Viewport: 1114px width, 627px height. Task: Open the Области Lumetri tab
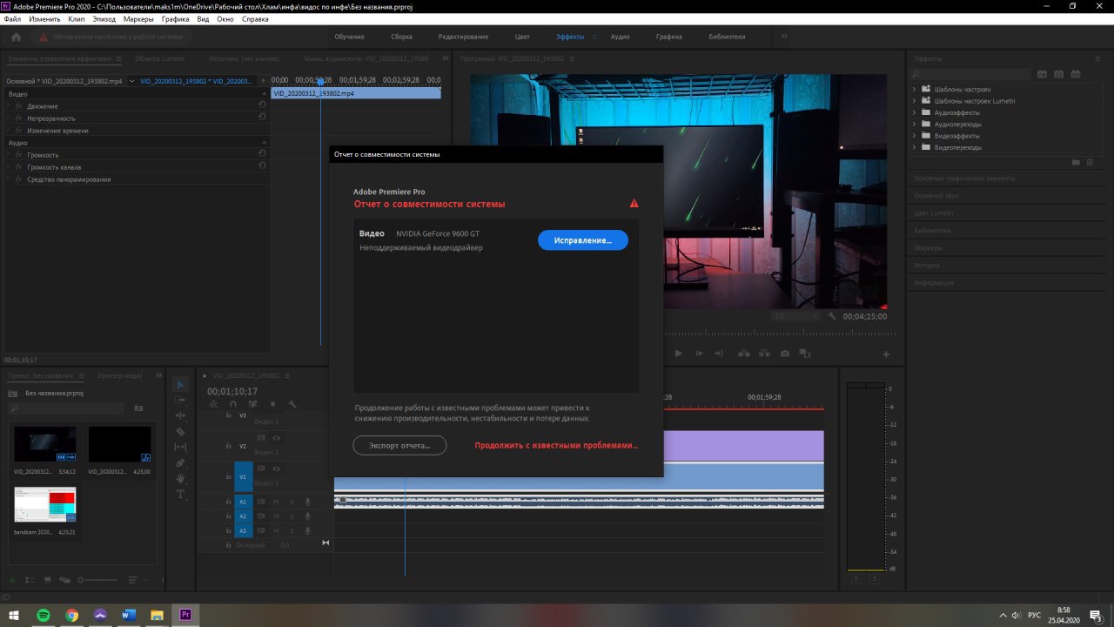pos(159,58)
